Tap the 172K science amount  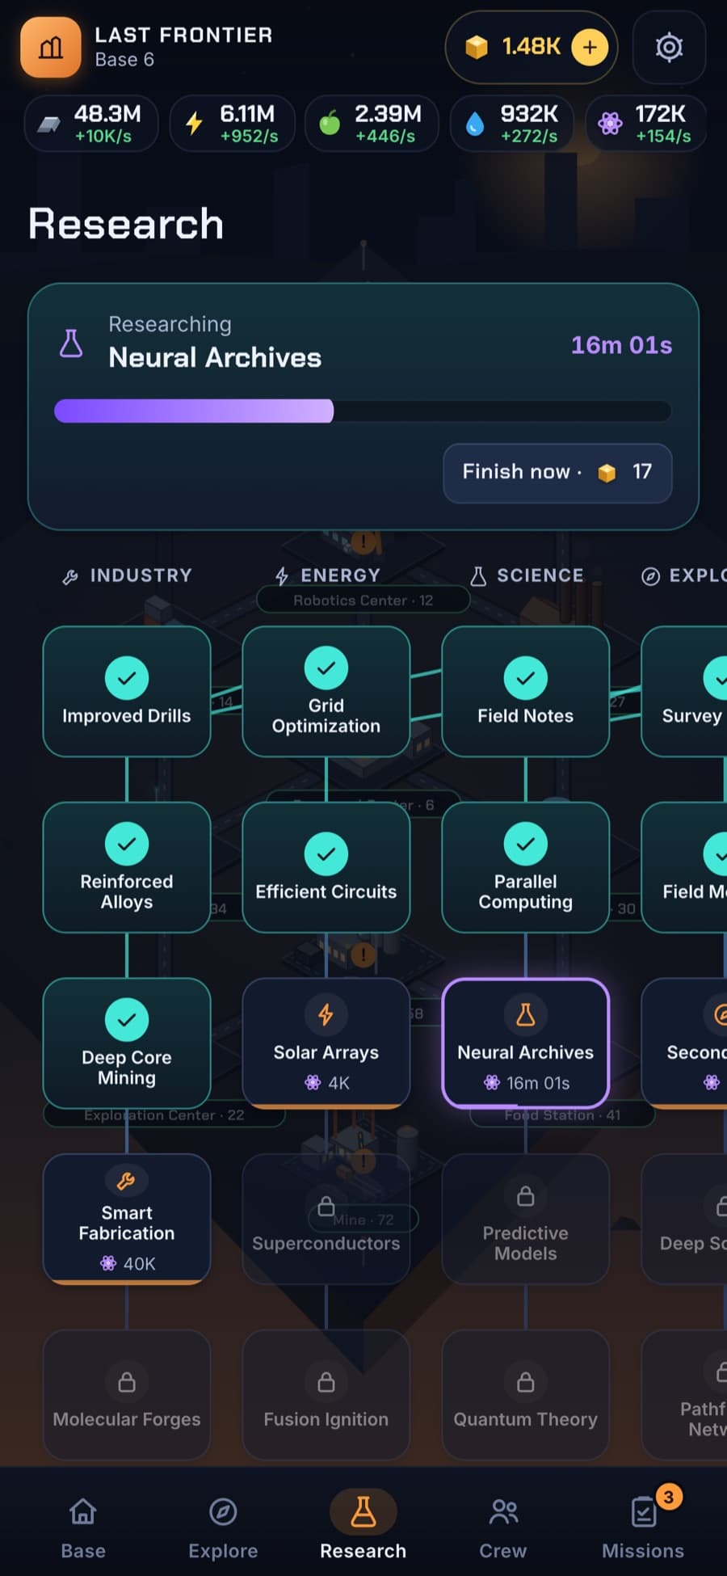coord(660,114)
